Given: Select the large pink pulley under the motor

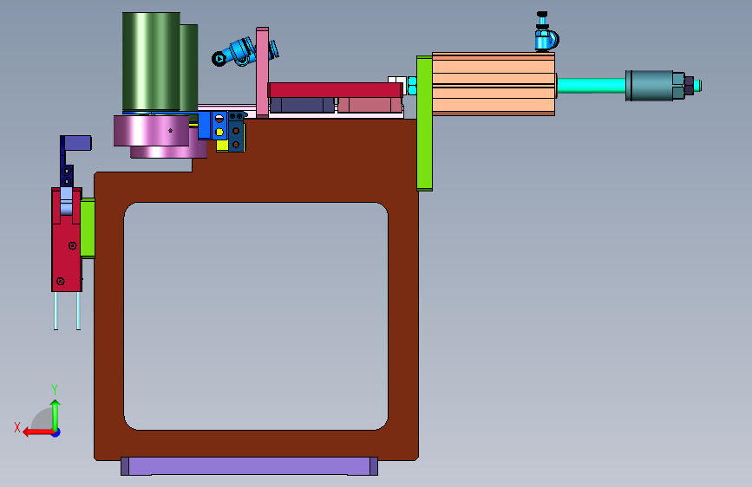Looking at the screenshot, I should pyautogui.click(x=151, y=130).
